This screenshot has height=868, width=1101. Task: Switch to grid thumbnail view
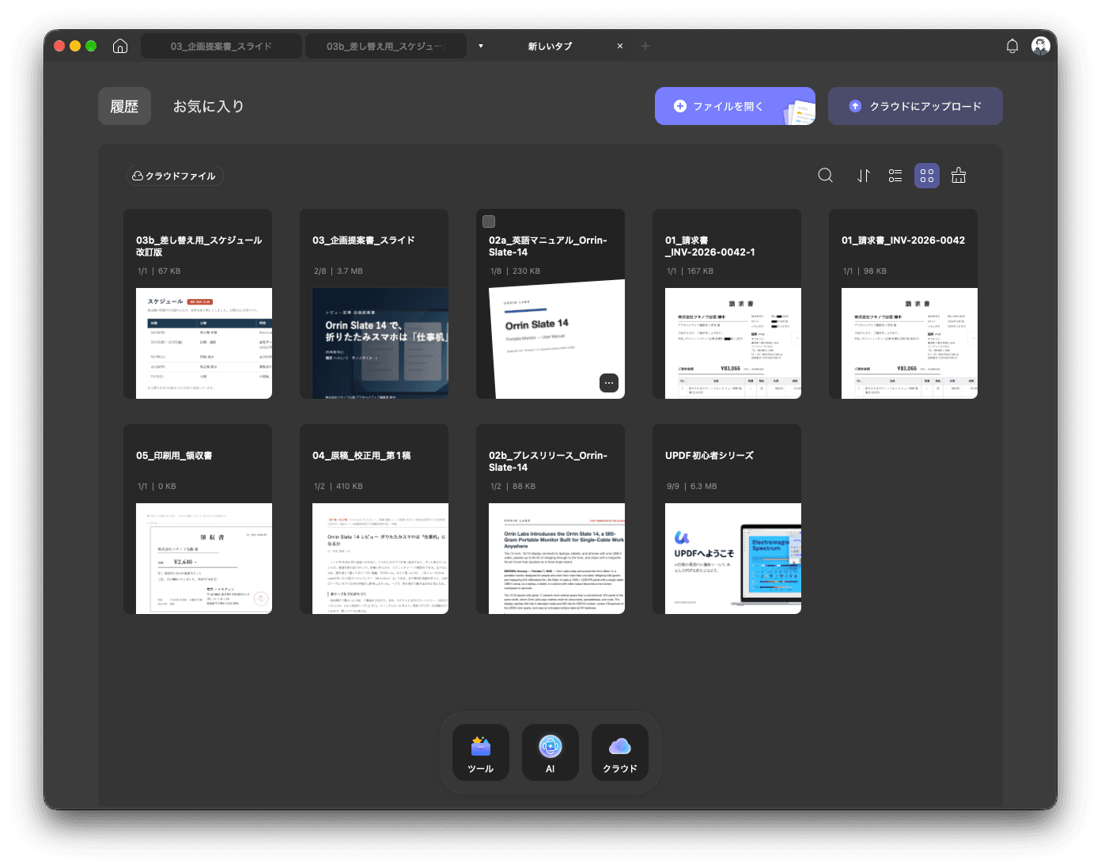click(x=927, y=176)
